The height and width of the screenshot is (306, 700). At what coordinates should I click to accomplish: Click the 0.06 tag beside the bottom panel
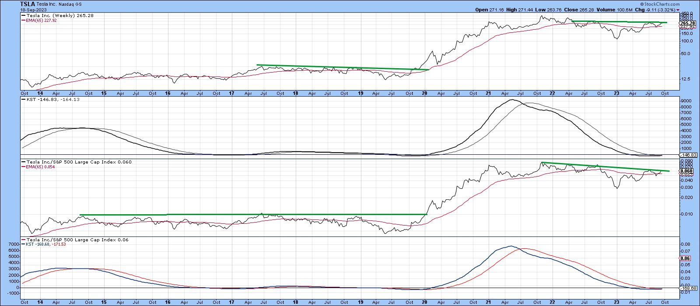coord(686,258)
